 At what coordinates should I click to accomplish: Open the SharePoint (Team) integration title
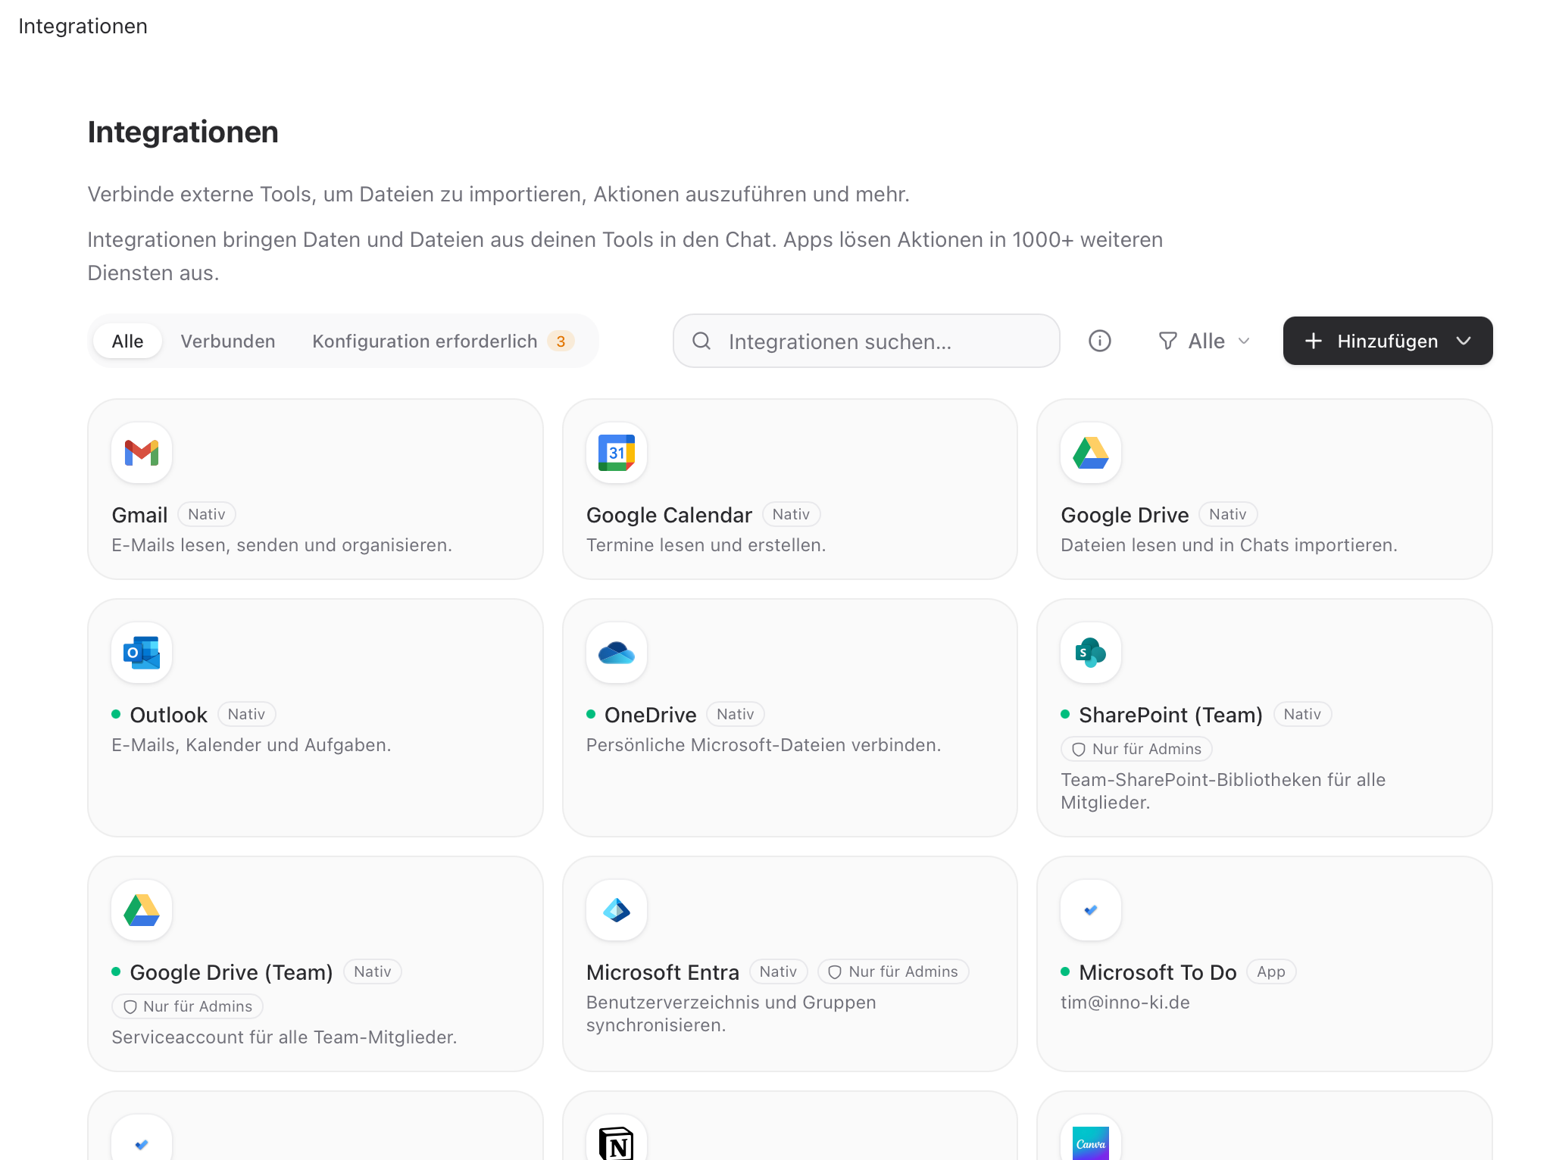tap(1170, 715)
